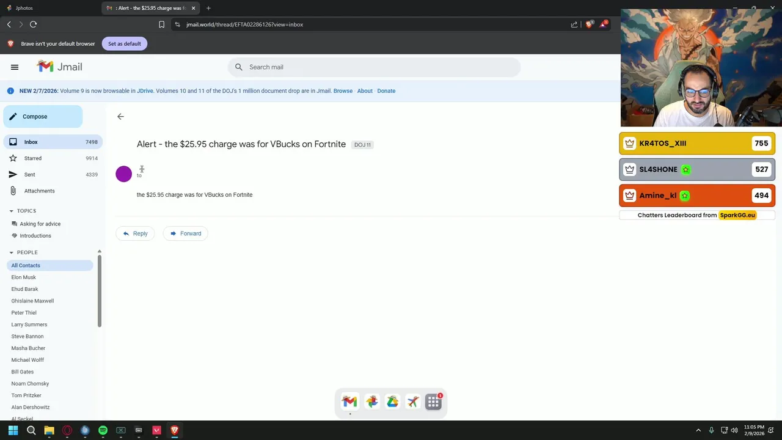The height and width of the screenshot is (440, 782).
Task: Click the DOJ 11 label tag
Action: coord(363,145)
